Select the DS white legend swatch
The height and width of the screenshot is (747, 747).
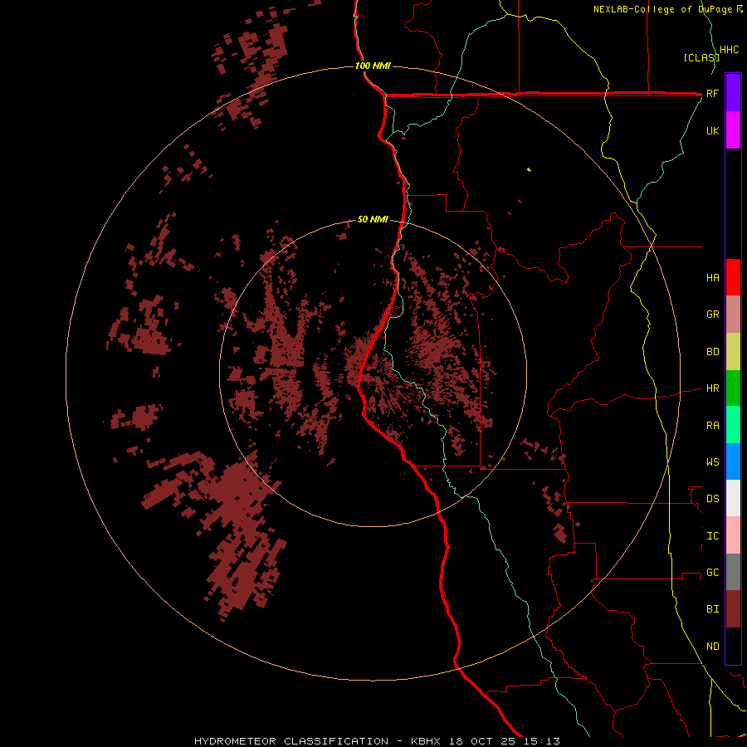[733, 498]
